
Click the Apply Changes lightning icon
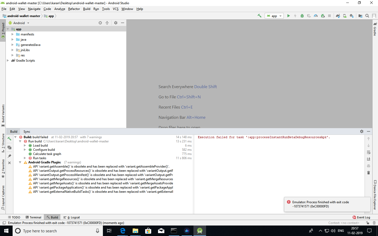(x=295, y=16)
